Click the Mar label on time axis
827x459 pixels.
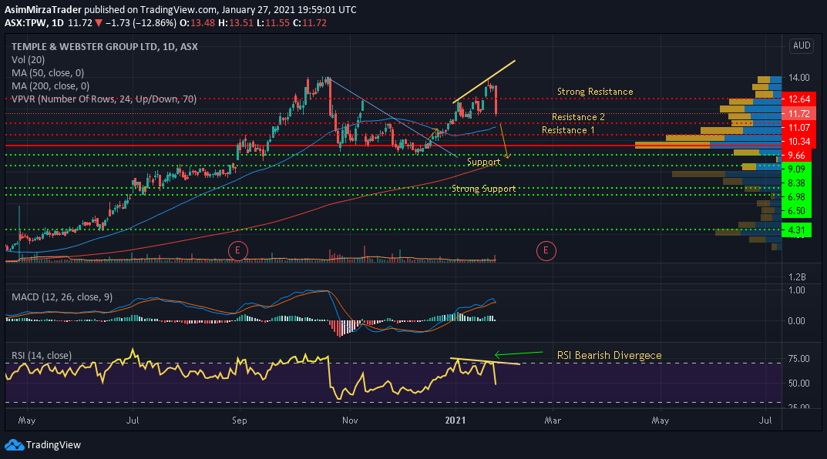(552, 420)
